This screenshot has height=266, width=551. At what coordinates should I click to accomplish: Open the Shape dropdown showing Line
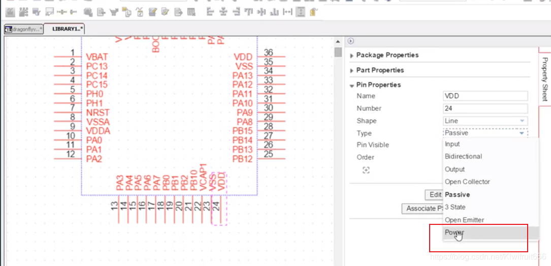(x=485, y=121)
